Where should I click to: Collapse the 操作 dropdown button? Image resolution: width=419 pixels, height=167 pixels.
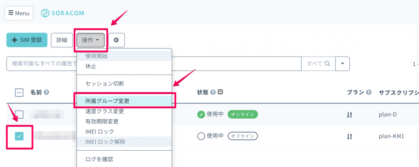coord(90,40)
